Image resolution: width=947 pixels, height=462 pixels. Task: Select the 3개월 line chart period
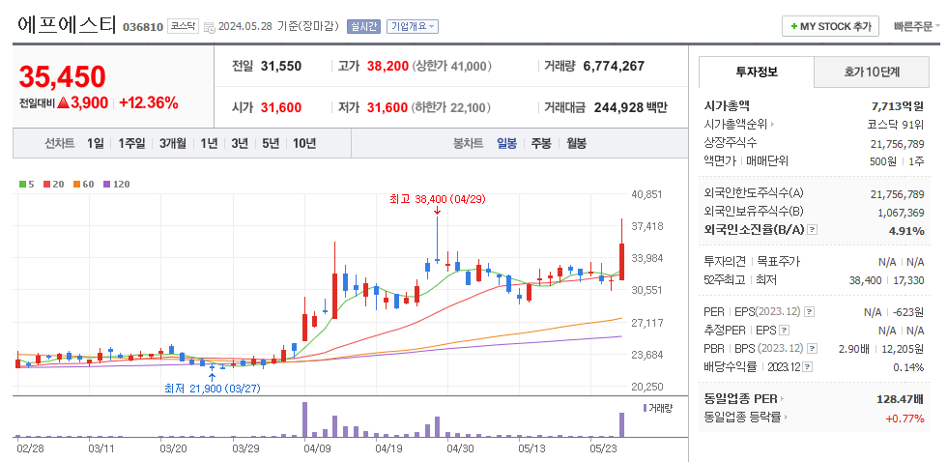pyautogui.click(x=173, y=143)
